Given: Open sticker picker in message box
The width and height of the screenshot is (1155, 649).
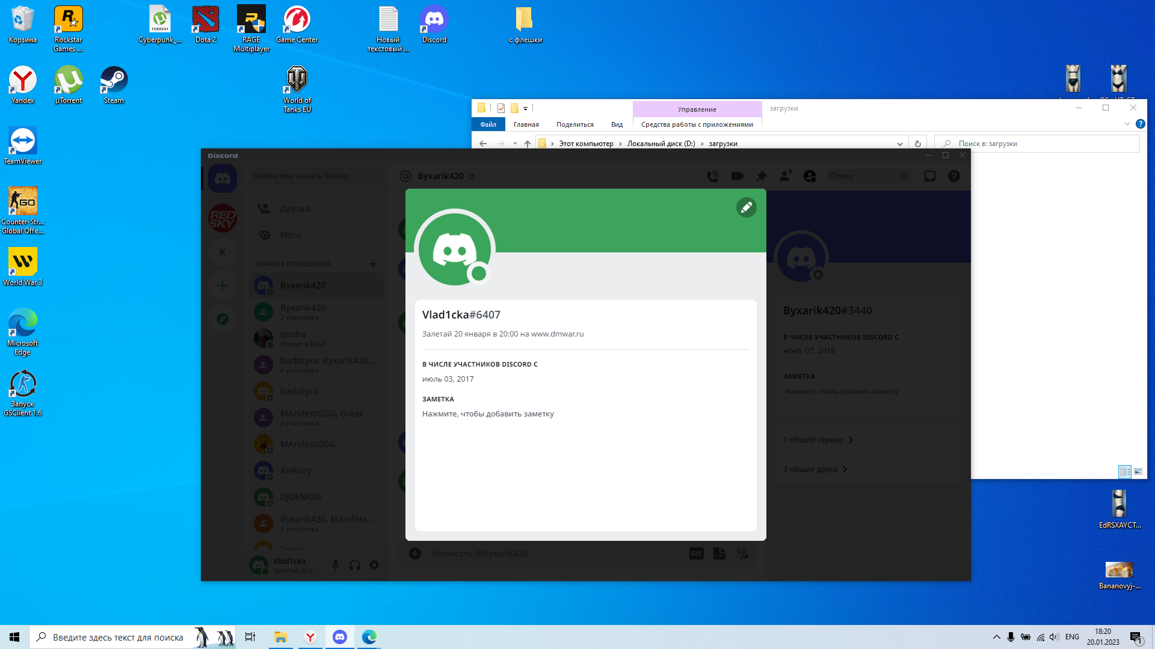Looking at the screenshot, I should (719, 553).
